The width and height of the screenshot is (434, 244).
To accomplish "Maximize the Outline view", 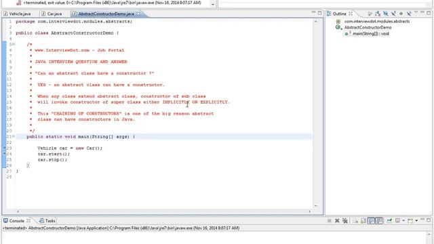I will click(429, 13).
